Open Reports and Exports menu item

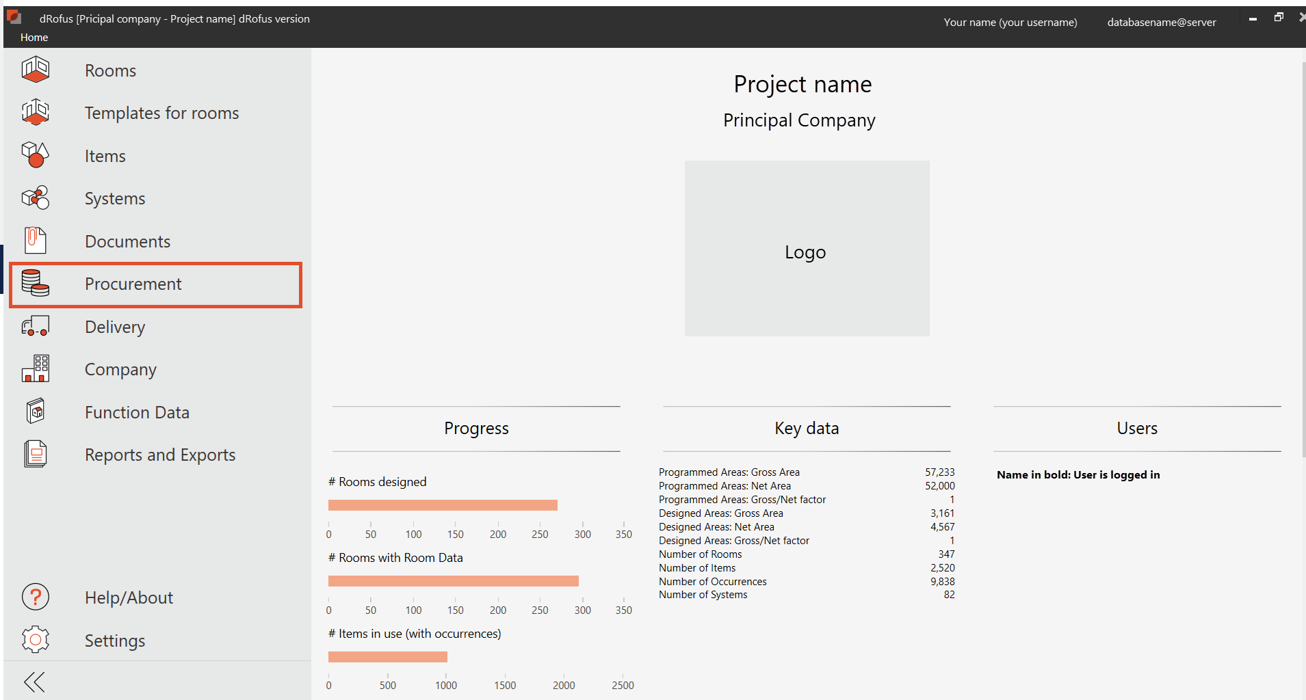(159, 455)
